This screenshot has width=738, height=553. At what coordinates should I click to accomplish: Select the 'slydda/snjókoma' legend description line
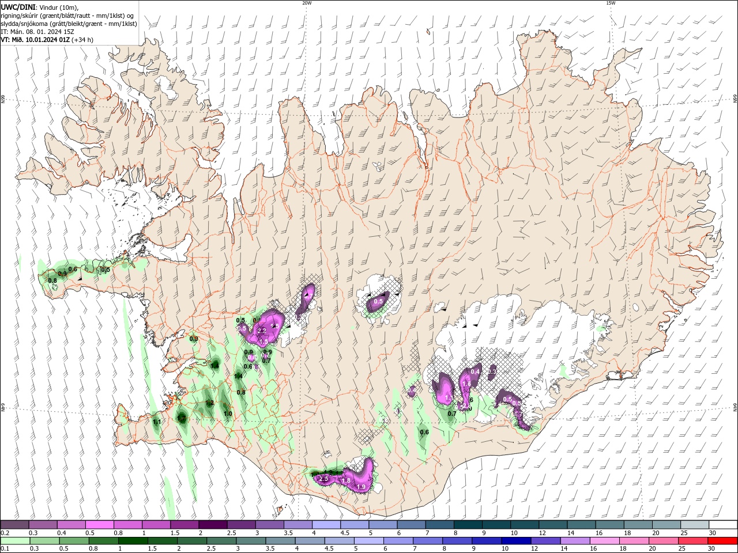coord(69,24)
